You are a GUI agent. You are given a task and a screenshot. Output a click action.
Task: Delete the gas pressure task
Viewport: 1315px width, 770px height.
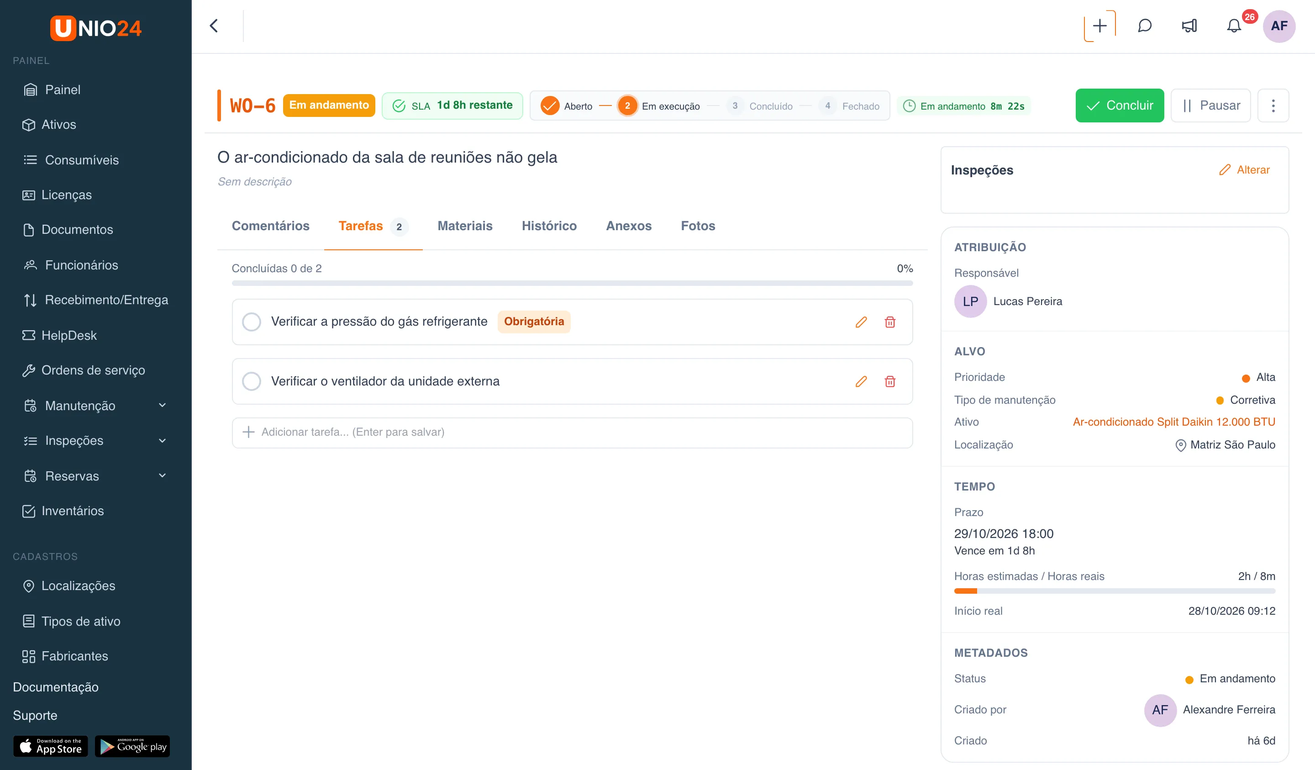[890, 322]
